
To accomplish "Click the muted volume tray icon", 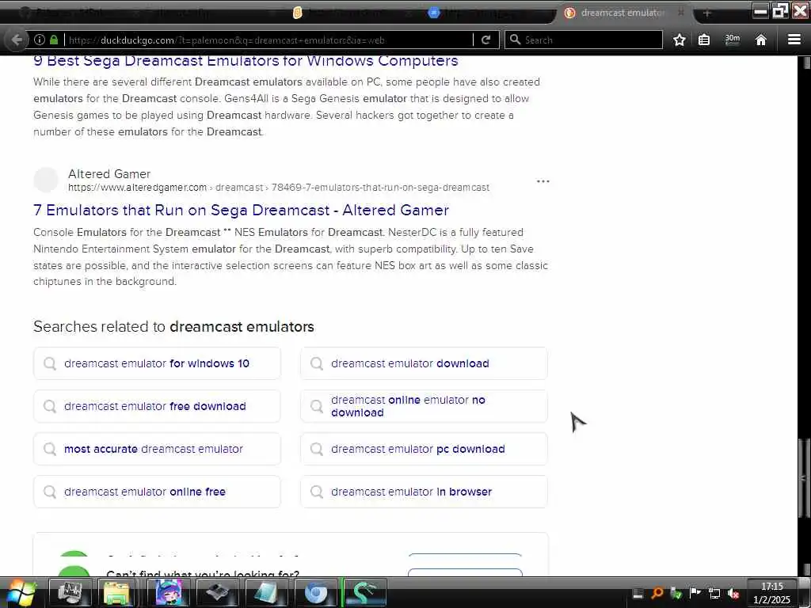I will click(x=733, y=593).
